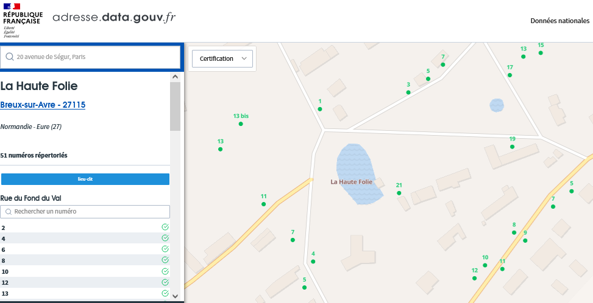This screenshot has height=303, width=593.
Task: Click the green map marker numbered 9
Action: (x=525, y=240)
